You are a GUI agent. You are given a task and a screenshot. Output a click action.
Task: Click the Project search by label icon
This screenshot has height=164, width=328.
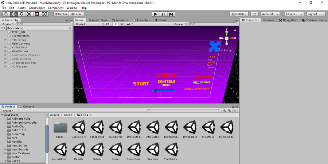(x=230, y=111)
